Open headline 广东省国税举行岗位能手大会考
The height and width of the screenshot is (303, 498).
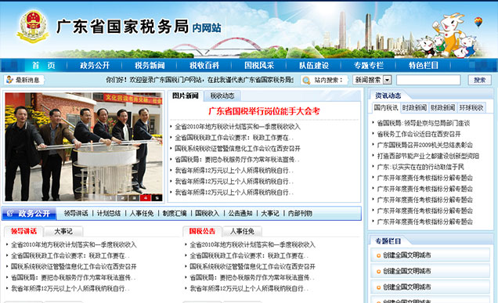coord(264,111)
